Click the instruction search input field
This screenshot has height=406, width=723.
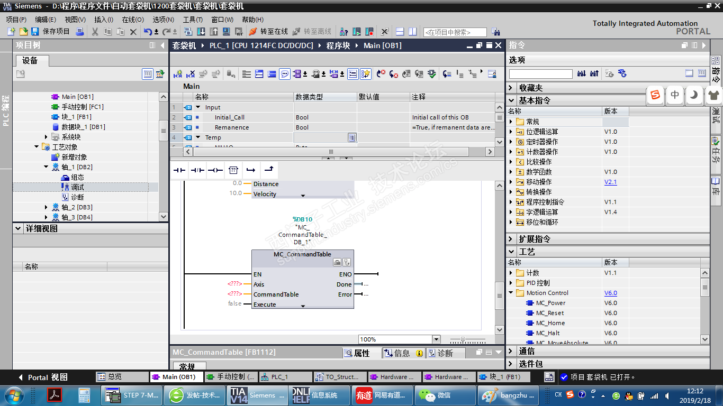coord(540,74)
